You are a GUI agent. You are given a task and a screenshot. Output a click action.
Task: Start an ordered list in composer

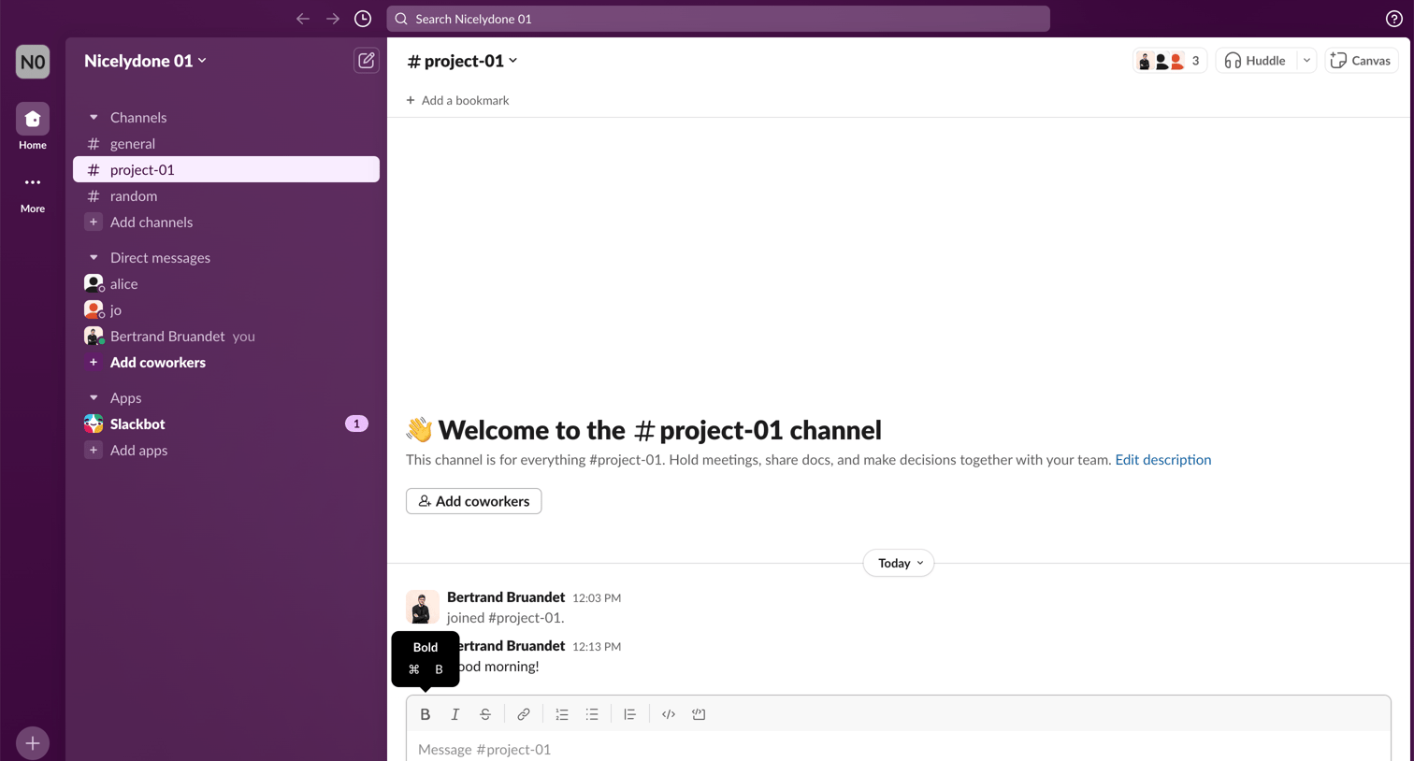562,714
